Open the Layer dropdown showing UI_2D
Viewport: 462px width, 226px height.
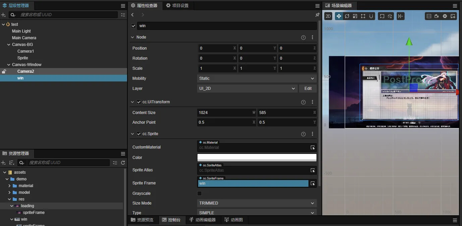coord(247,89)
